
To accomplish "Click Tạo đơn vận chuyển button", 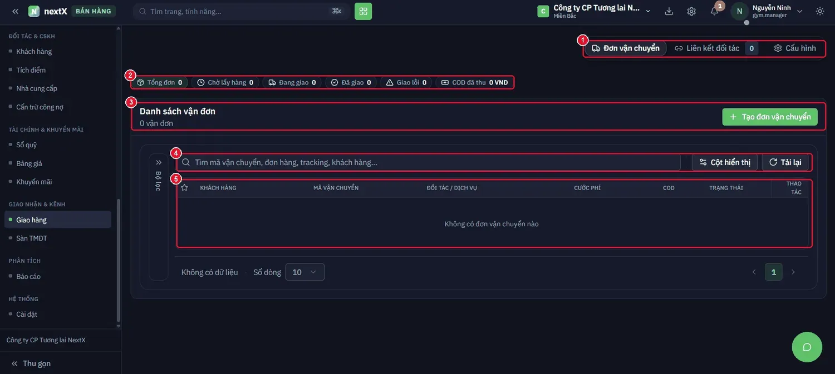I will coord(770,117).
